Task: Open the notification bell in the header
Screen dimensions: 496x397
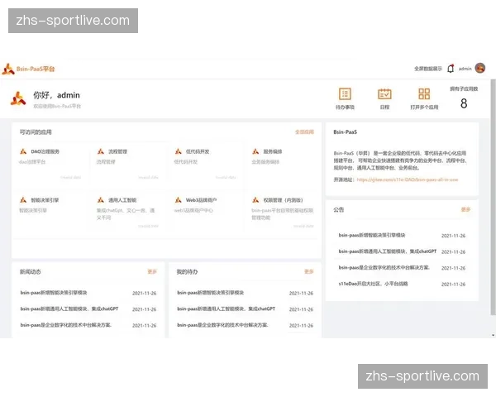Action: click(451, 69)
